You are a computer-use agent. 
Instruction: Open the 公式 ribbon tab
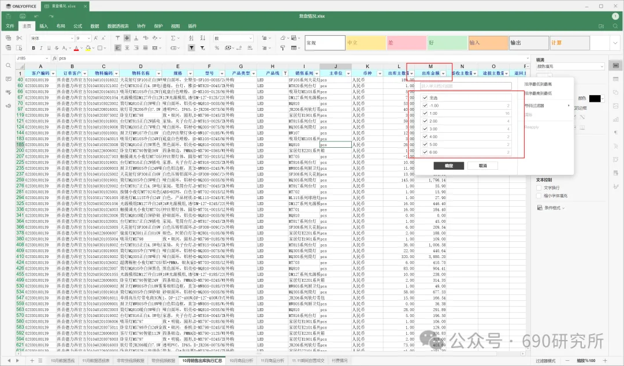(x=77, y=26)
